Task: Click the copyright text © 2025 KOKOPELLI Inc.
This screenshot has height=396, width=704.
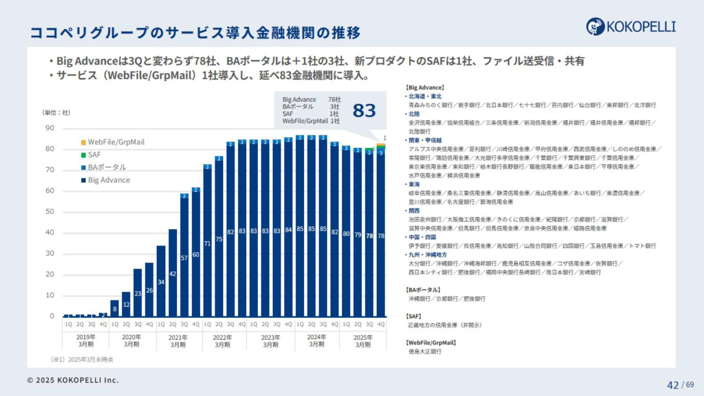Action: (73, 380)
